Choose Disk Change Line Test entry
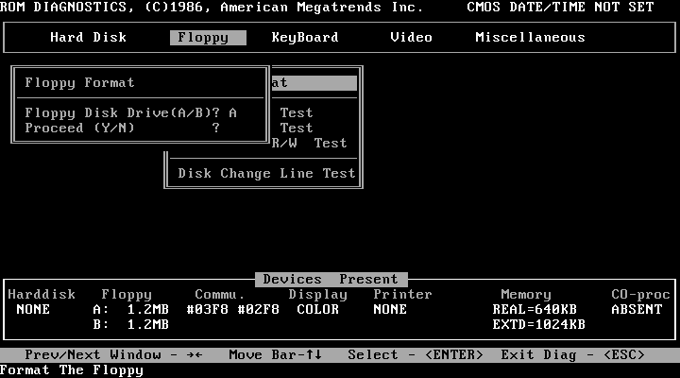Viewport: 680px width, 378px height. click(266, 174)
